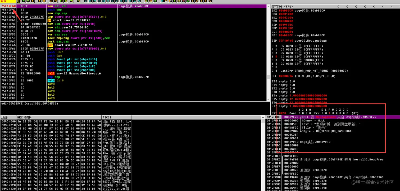The width and height of the screenshot is (400, 191).
Task: Select dump row at address 004D4080
Action: point(66,150)
